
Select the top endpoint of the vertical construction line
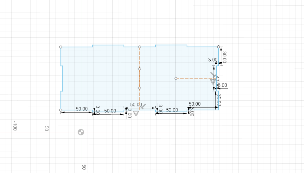pos(140,47)
